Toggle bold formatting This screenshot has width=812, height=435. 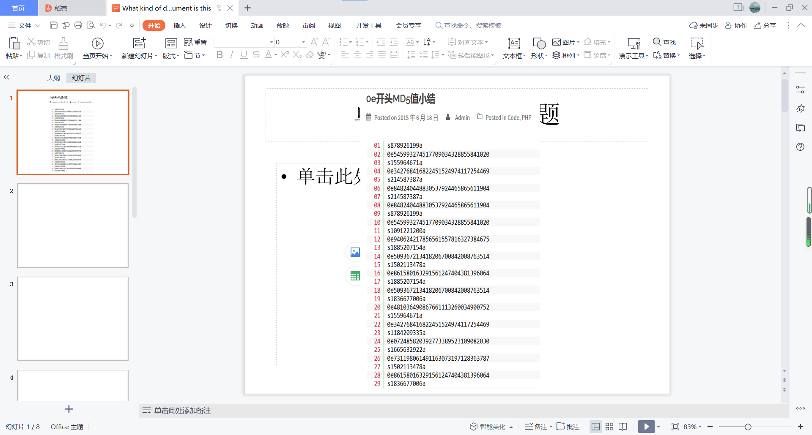click(219, 55)
